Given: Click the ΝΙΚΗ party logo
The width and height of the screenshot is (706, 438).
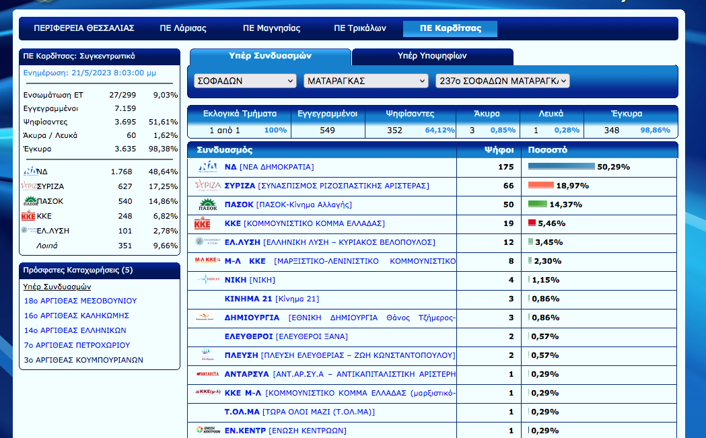Looking at the screenshot, I should pyautogui.click(x=207, y=280).
